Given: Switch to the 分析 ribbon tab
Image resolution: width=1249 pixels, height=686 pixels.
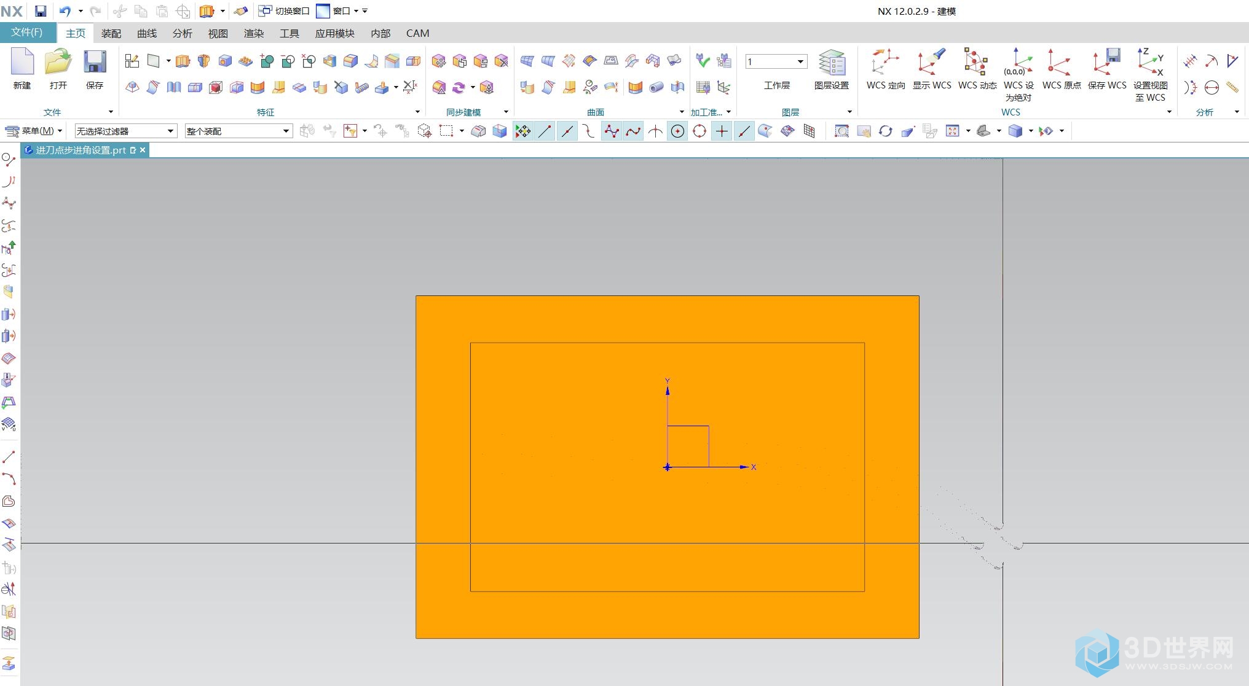Looking at the screenshot, I should [x=183, y=33].
